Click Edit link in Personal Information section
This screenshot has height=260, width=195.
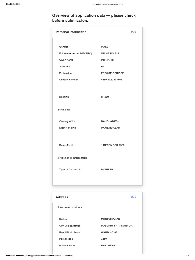click(x=134, y=32)
